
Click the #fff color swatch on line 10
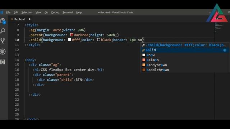click(x=70, y=40)
